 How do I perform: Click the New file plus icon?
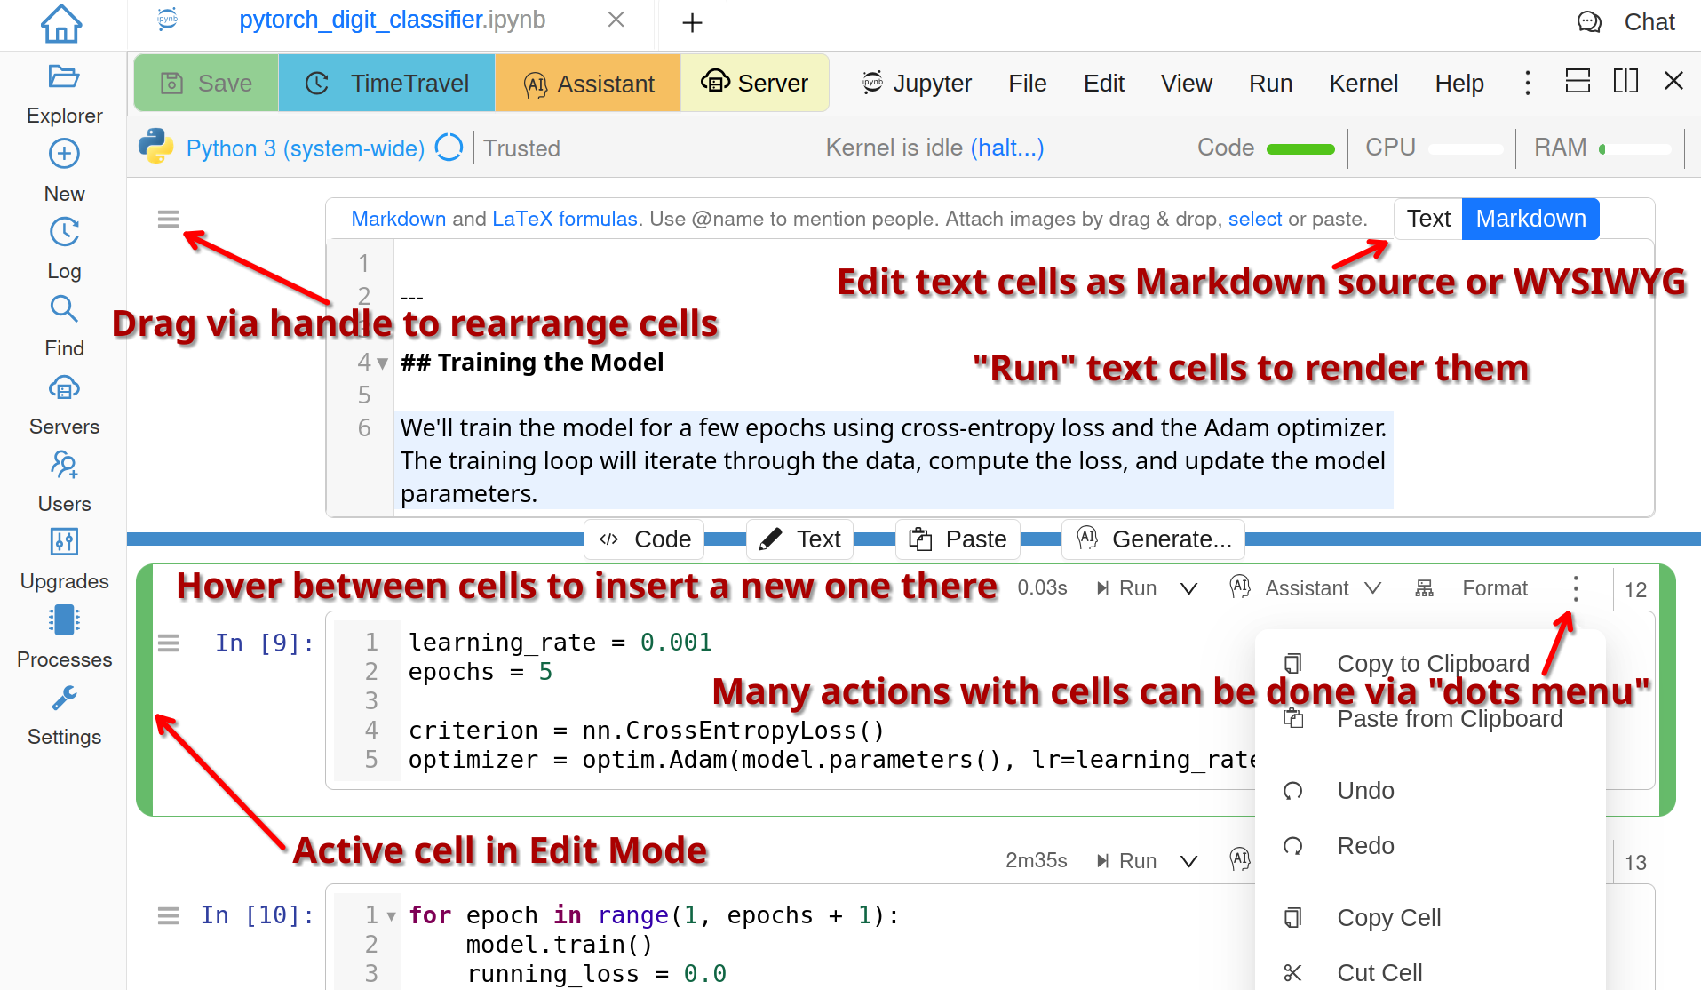[x=64, y=155]
